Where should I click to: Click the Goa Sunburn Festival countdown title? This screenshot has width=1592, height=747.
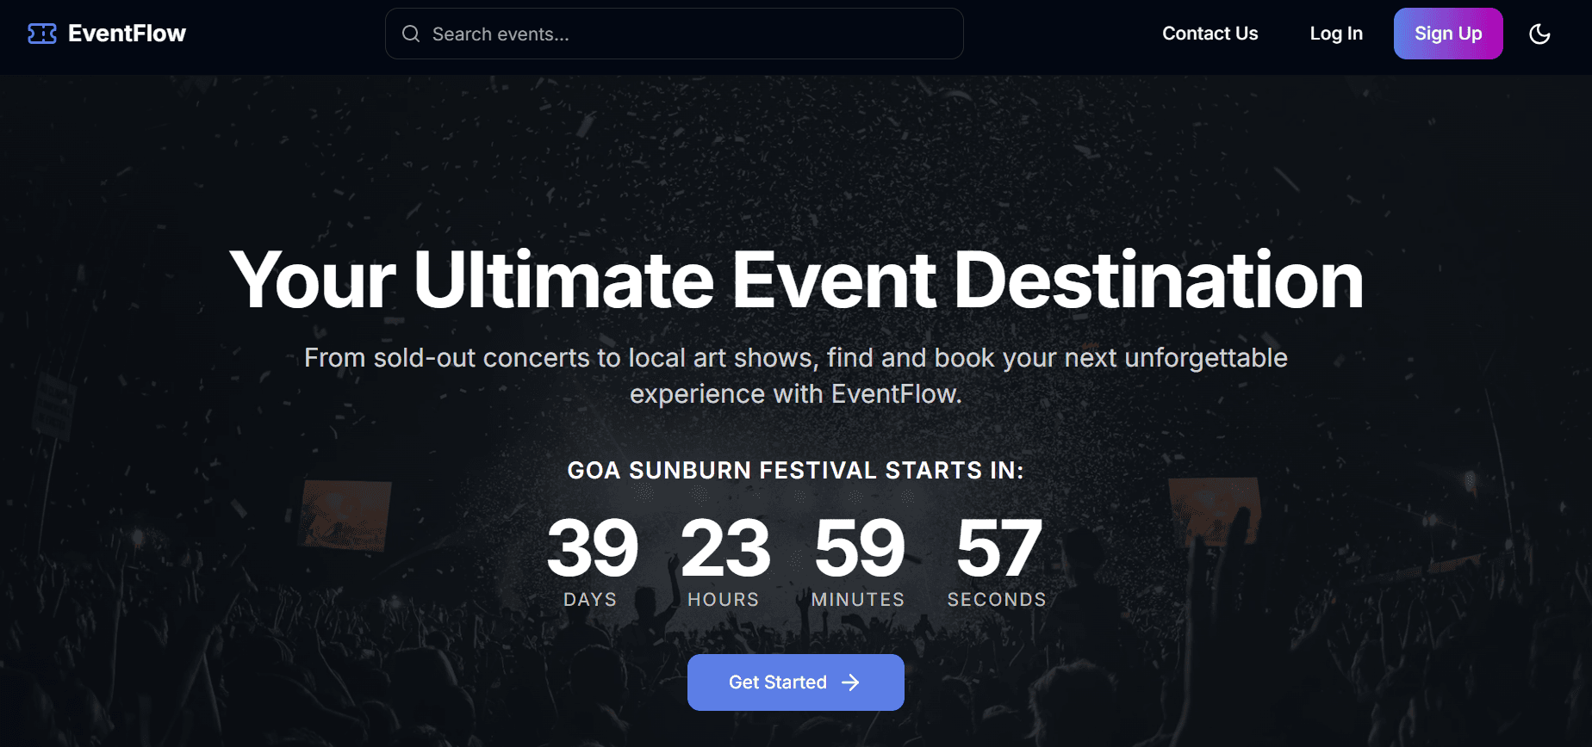tap(796, 470)
